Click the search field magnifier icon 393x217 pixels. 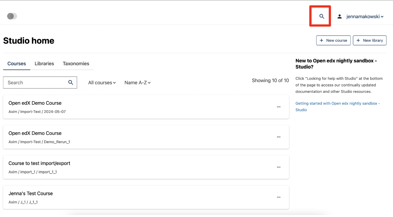tap(71, 83)
